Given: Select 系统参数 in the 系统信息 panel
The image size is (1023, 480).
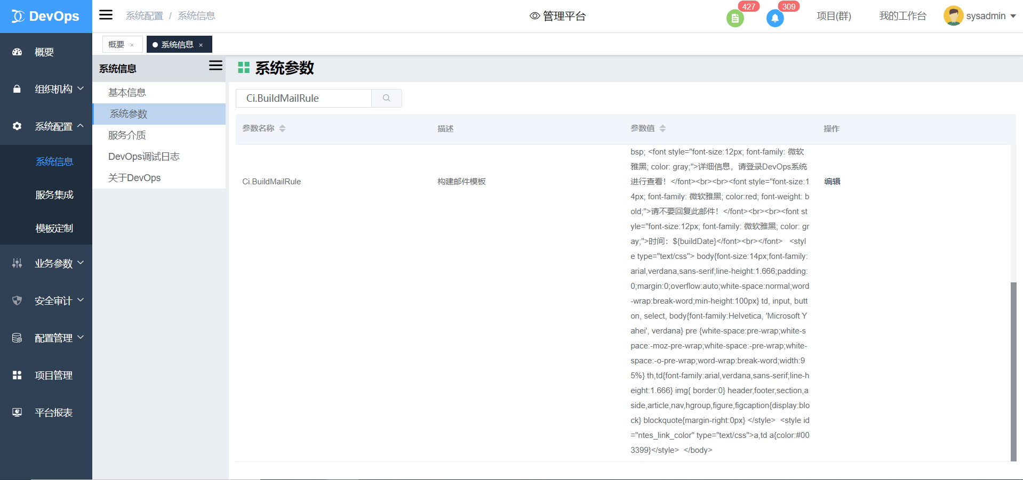Looking at the screenshot, I should tap(159, 114).
